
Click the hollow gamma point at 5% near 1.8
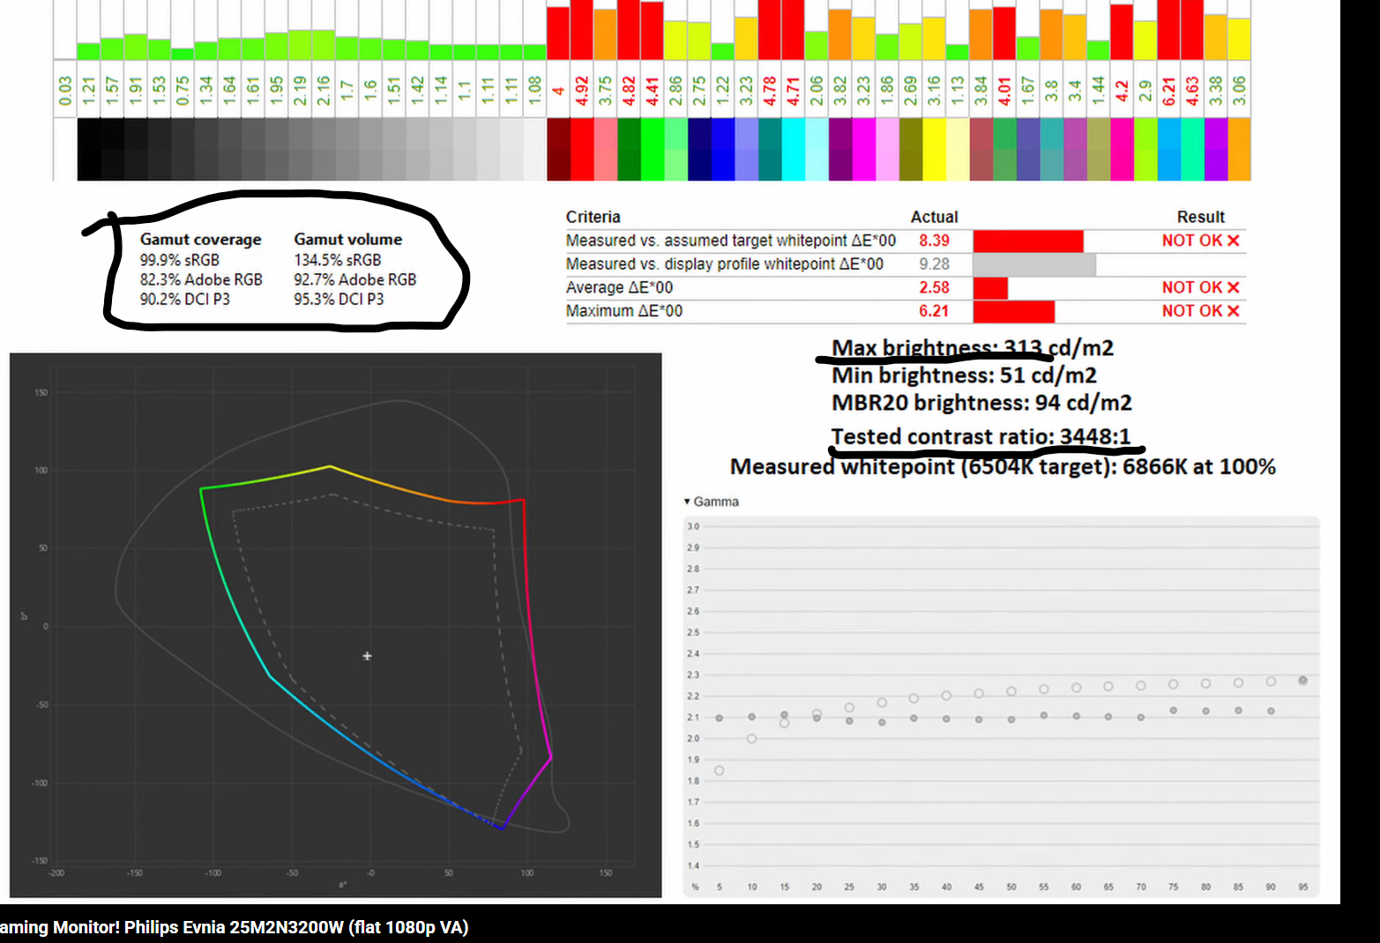(720, 770)
